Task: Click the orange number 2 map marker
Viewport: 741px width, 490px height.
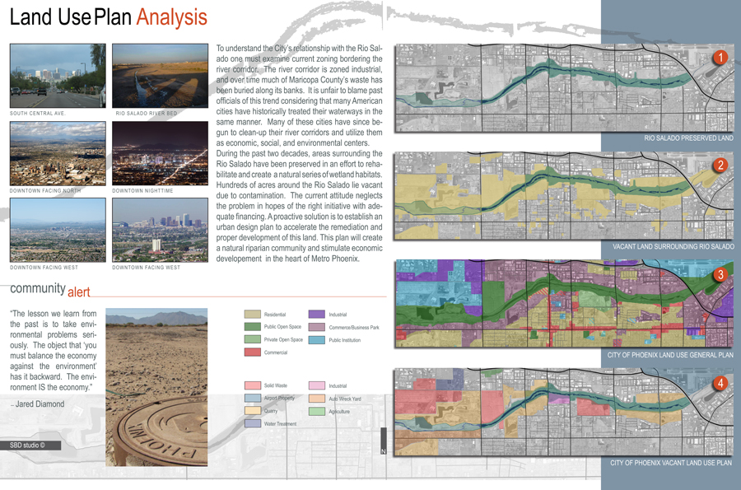Action: 720,165
